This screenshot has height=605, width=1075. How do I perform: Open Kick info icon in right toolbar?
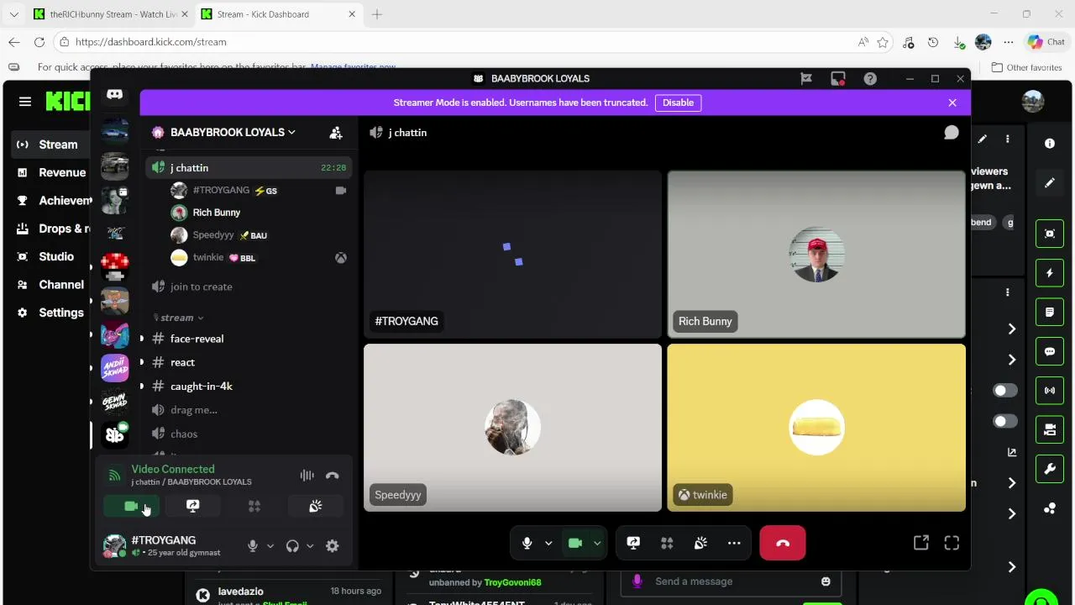(1050, 144)
